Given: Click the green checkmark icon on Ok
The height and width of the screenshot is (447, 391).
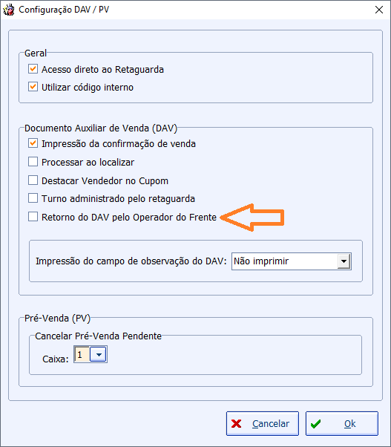Looking at the screenshot, I should (x=315, y=424).
